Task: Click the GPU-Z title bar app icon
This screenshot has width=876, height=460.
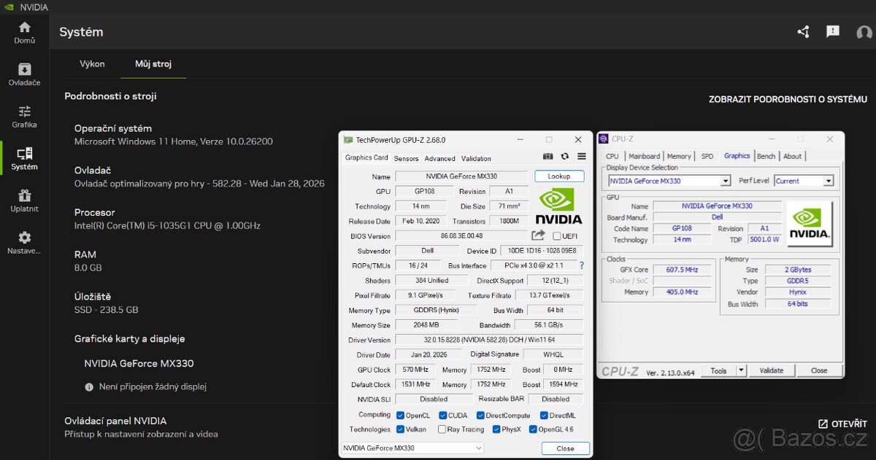Action: 348,140
